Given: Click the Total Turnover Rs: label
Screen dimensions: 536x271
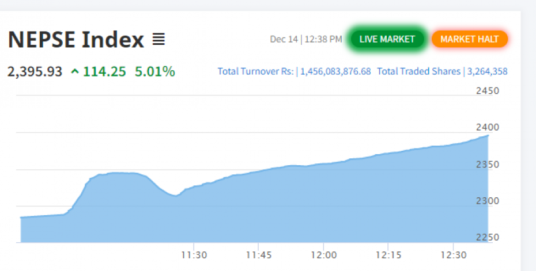Looking at the screenshot, I should (x=256, y=71).
